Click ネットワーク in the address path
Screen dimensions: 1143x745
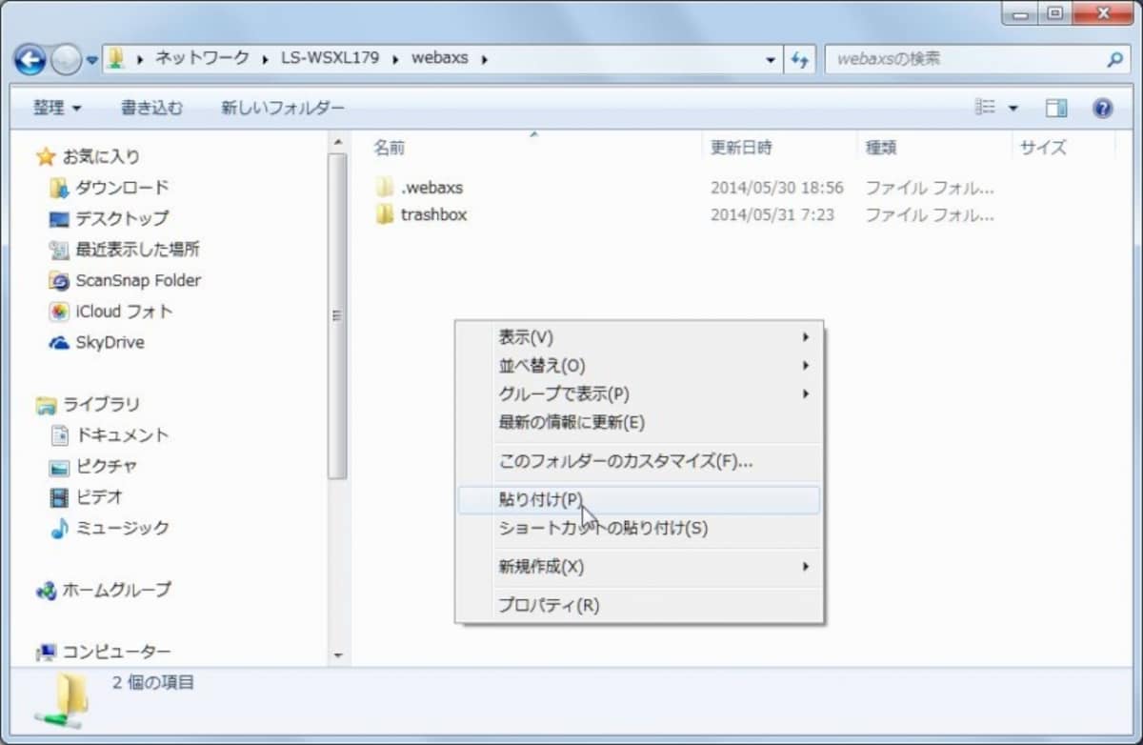tap(202, 58)
